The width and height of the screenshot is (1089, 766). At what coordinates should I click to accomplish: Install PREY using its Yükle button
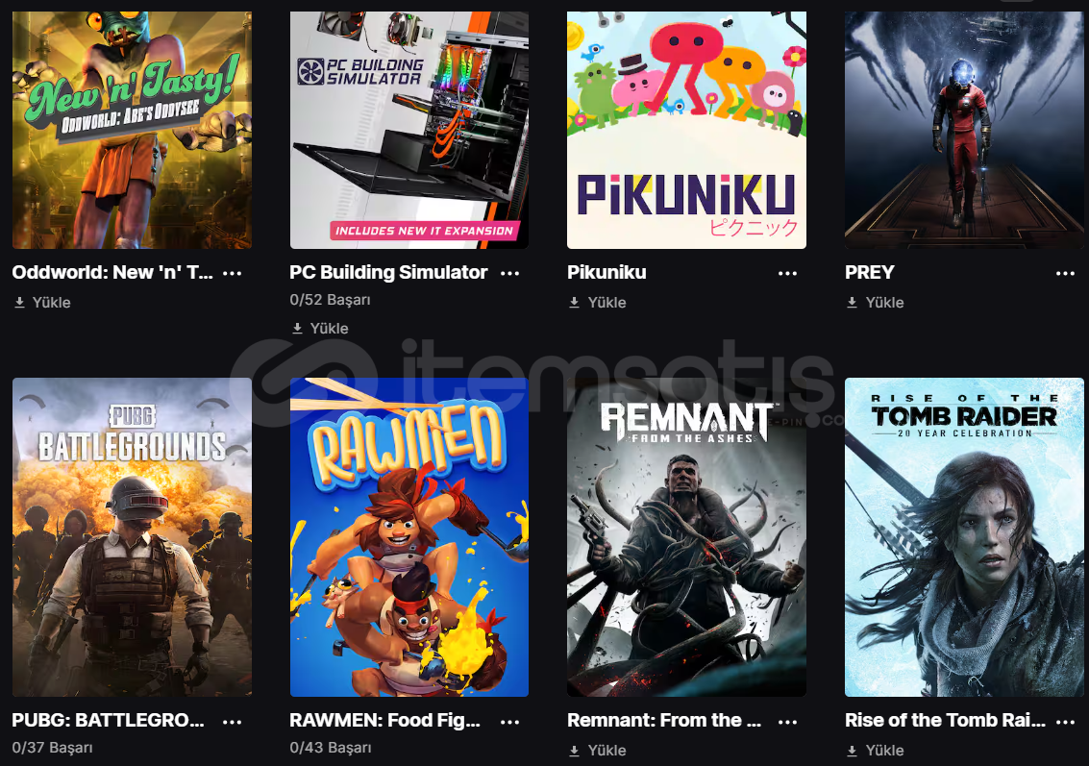876,302
